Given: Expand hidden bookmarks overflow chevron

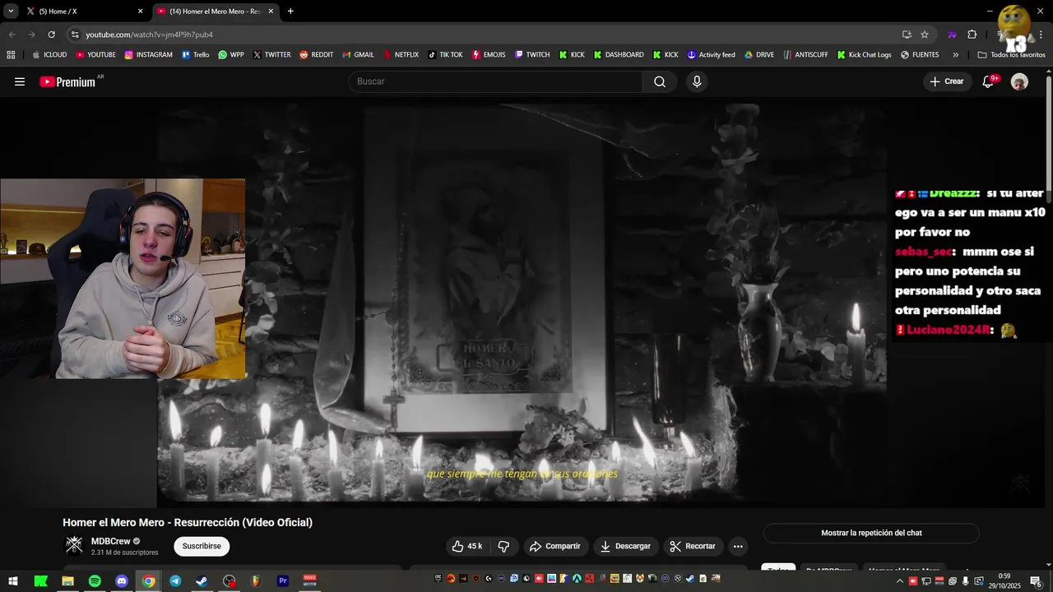Looking at the screenshot, I should tap(955, 55).
